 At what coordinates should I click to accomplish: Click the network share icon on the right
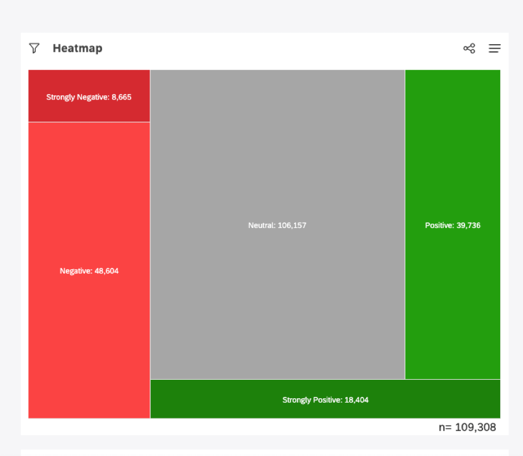pyautogui.click(x=469, y=48)
